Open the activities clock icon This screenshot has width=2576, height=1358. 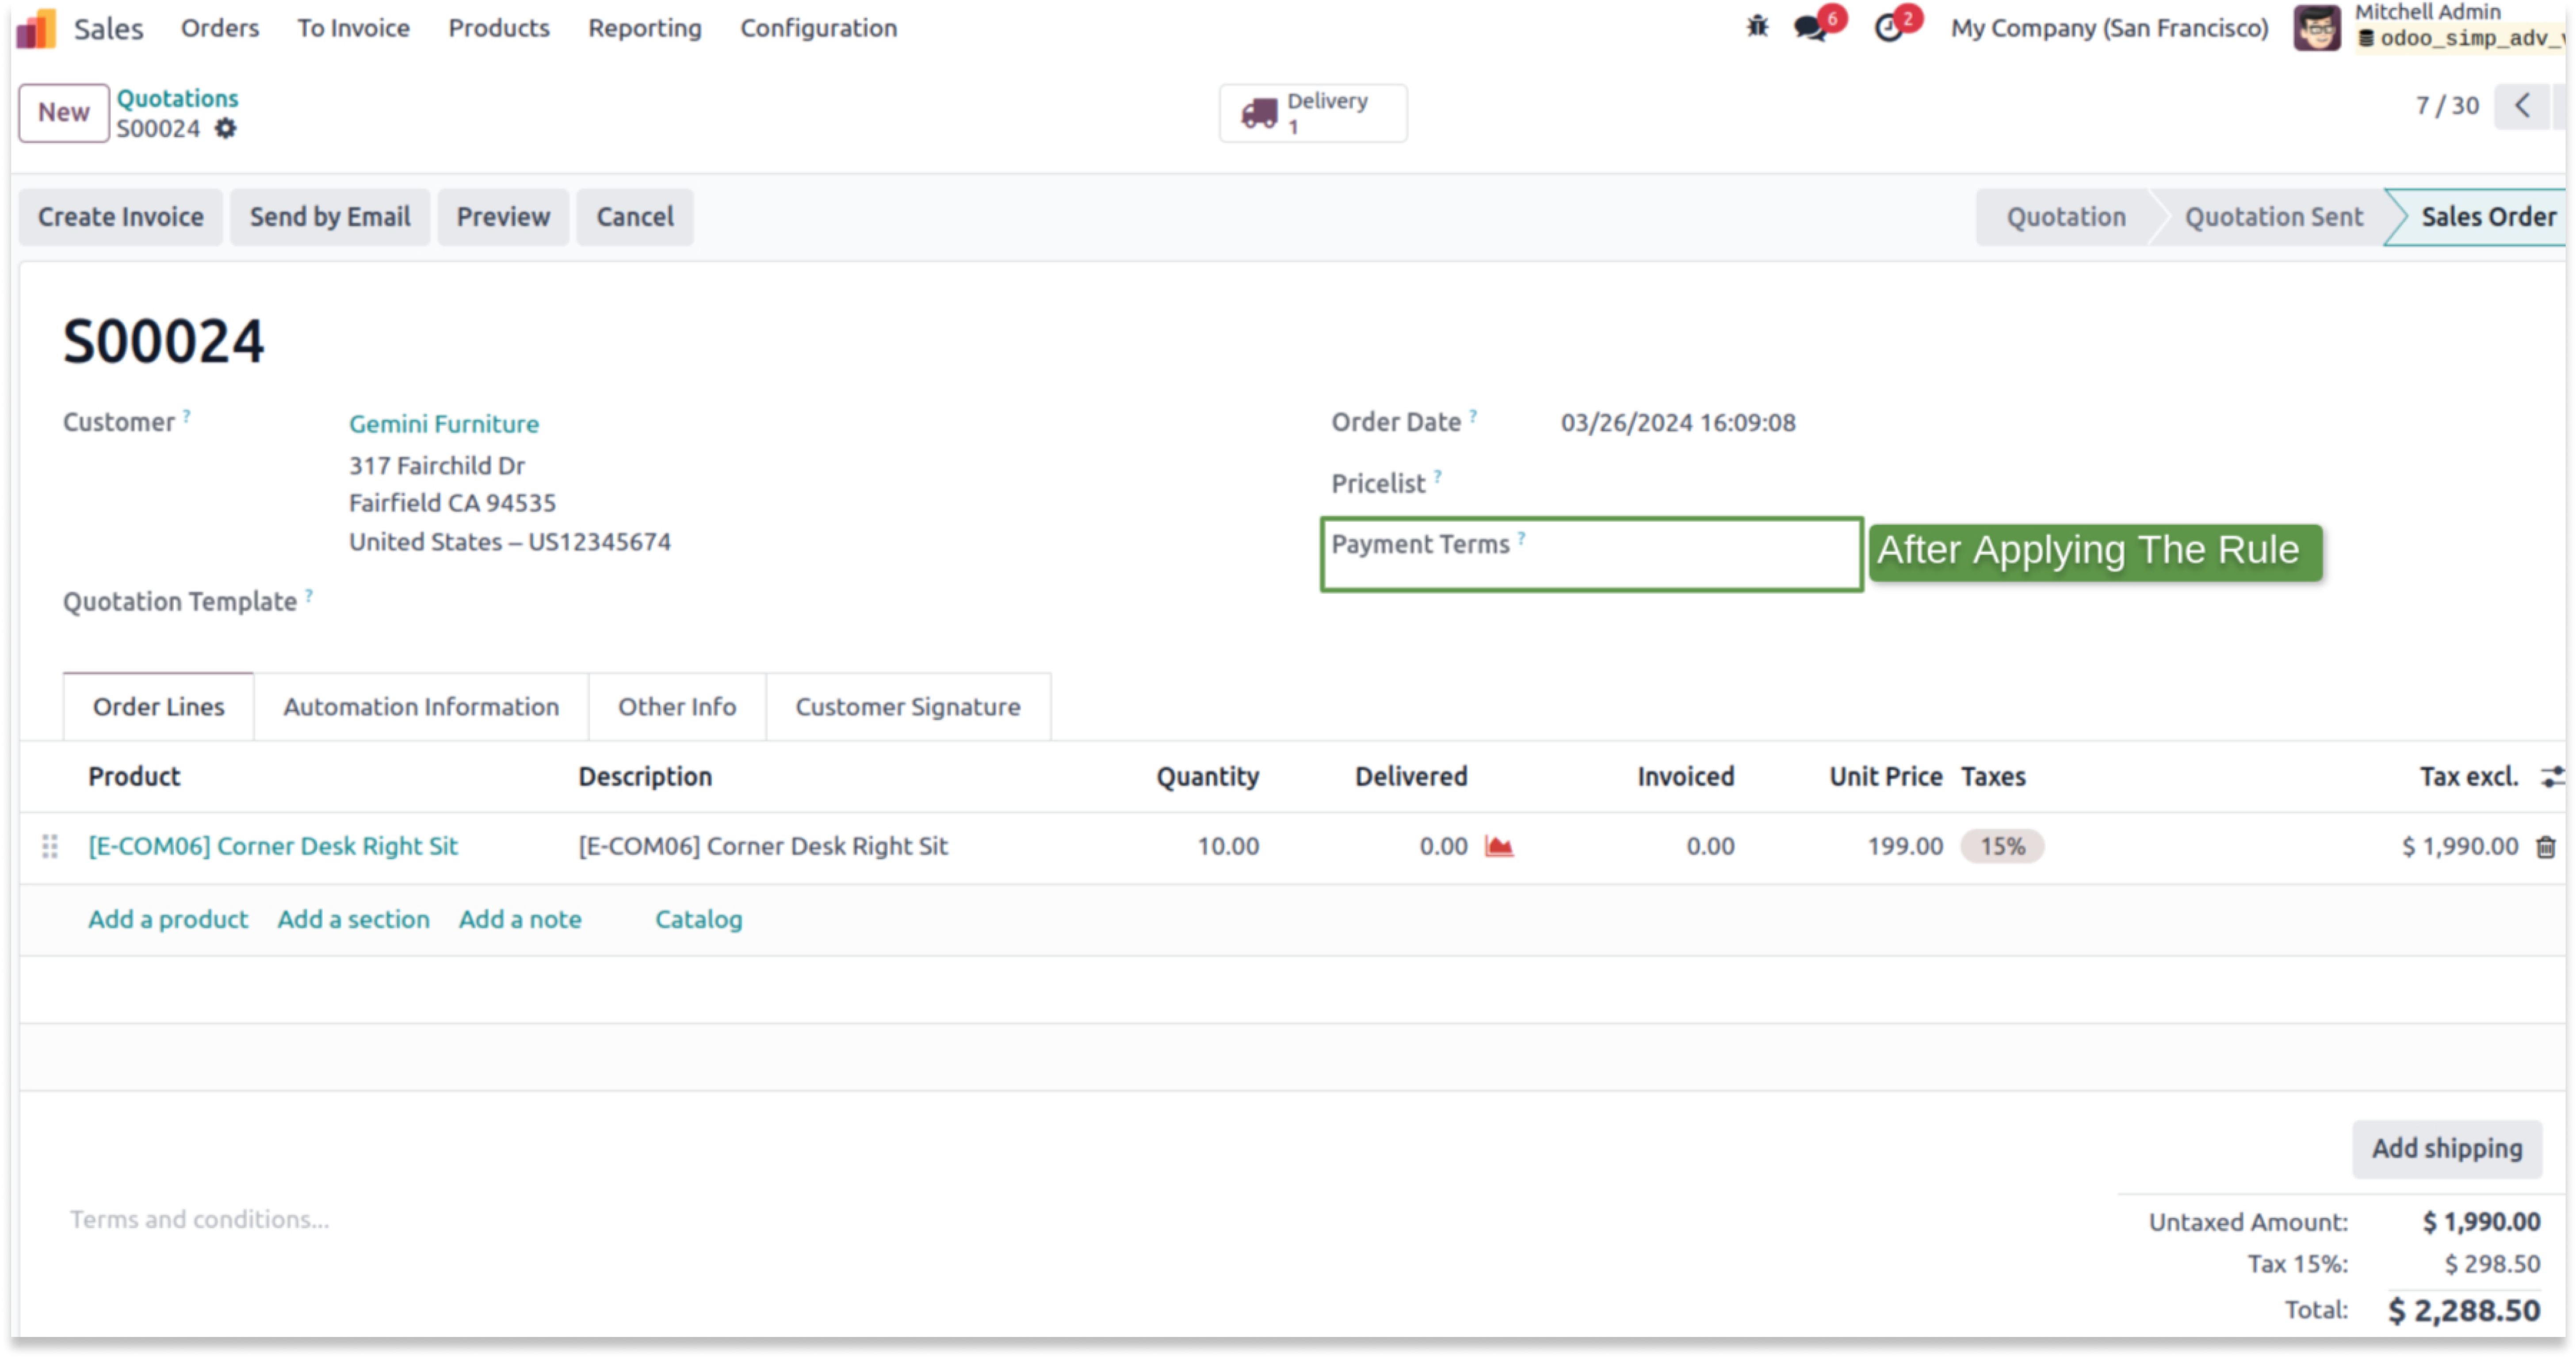click(1888, 27)
